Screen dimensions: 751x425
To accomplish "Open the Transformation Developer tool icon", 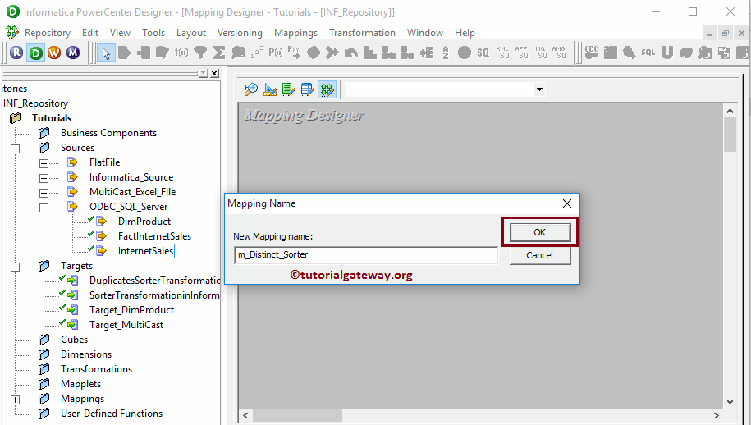I will (x=289, y=89).
